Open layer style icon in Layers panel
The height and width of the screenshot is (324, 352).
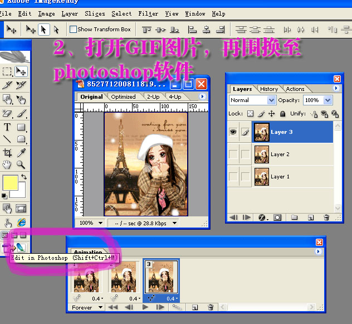point(262,217)
